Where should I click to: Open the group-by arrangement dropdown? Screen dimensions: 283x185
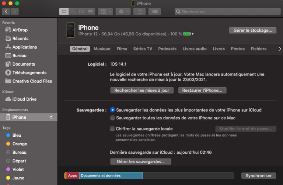point(105,11)
